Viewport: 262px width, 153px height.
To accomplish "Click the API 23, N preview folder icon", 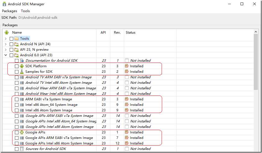I will point(16,50).
